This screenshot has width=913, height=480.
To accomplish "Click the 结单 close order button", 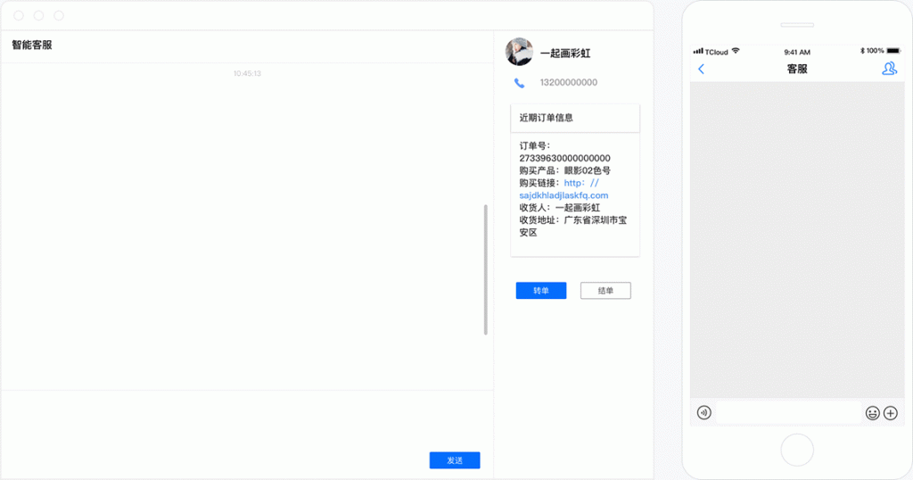I will click(x=605, y=291).
